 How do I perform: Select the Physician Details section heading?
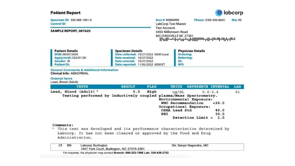point(191,51)
